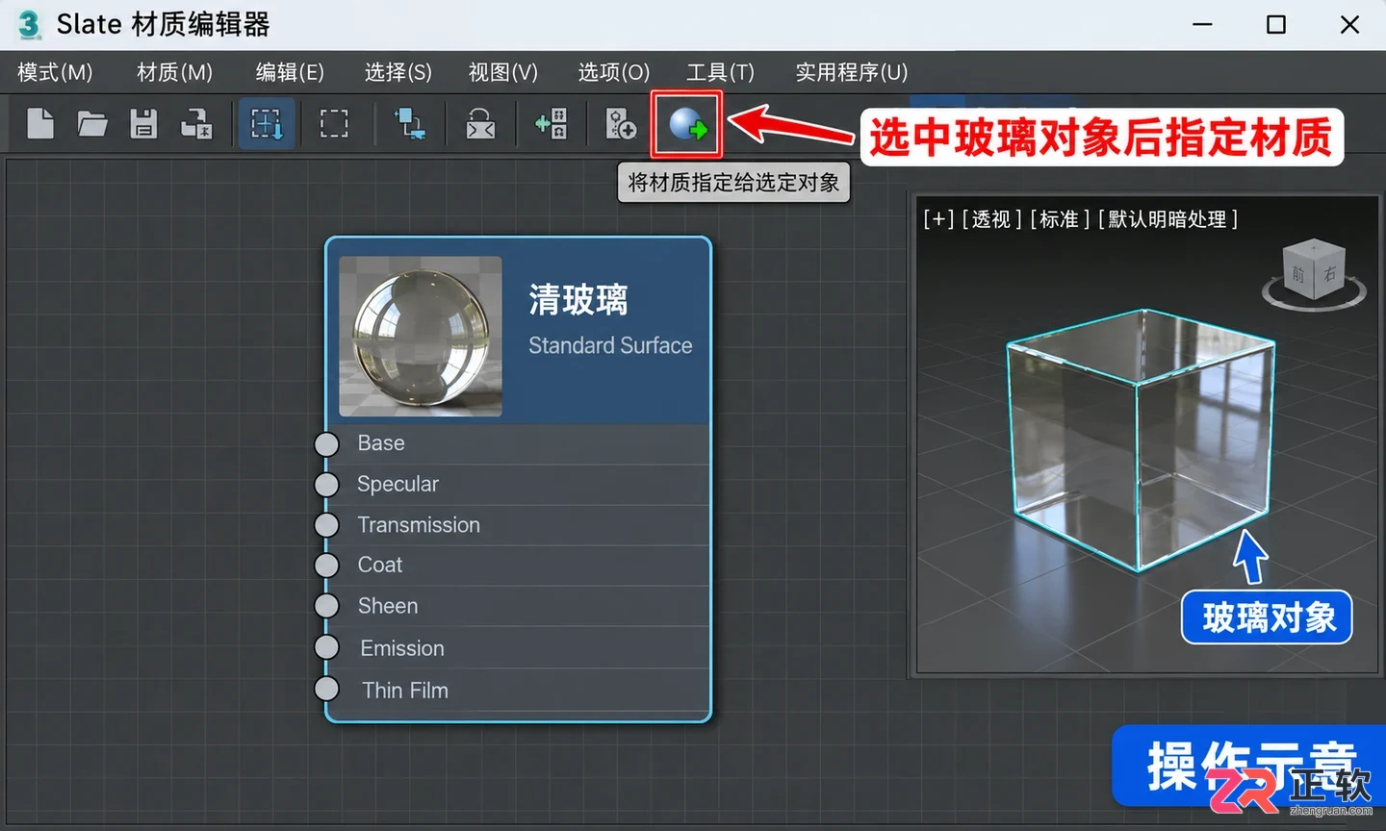Open the 模式(M) menu
The width and height of the screenshot is (1386, 831).
(x=55, y=72)
